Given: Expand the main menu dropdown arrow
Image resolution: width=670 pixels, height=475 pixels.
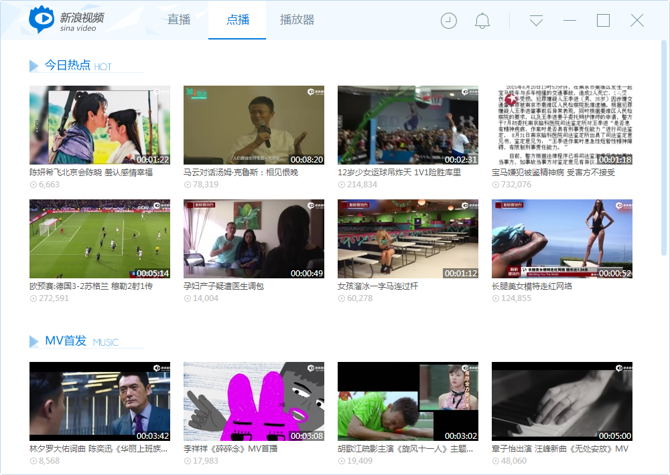Looking at the screenshot, I should [536, 21].
